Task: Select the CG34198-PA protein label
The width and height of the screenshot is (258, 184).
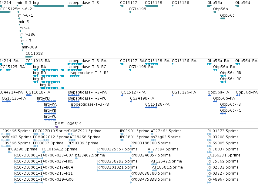Action: (142, 98)
